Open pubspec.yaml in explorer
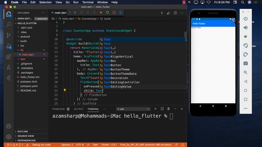The height and width of the screenshot is (147, 262). (x=29, y=86)
